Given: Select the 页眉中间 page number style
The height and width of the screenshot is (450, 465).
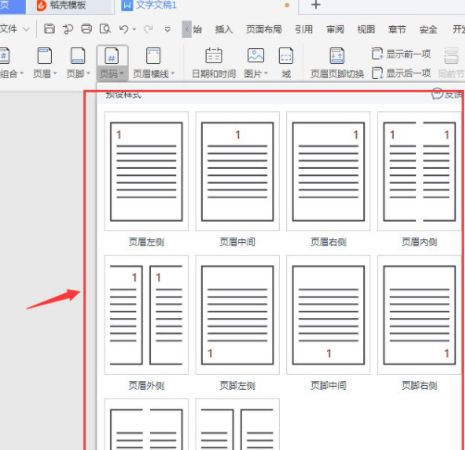Looking at the screenshot, I should point(237,172).
